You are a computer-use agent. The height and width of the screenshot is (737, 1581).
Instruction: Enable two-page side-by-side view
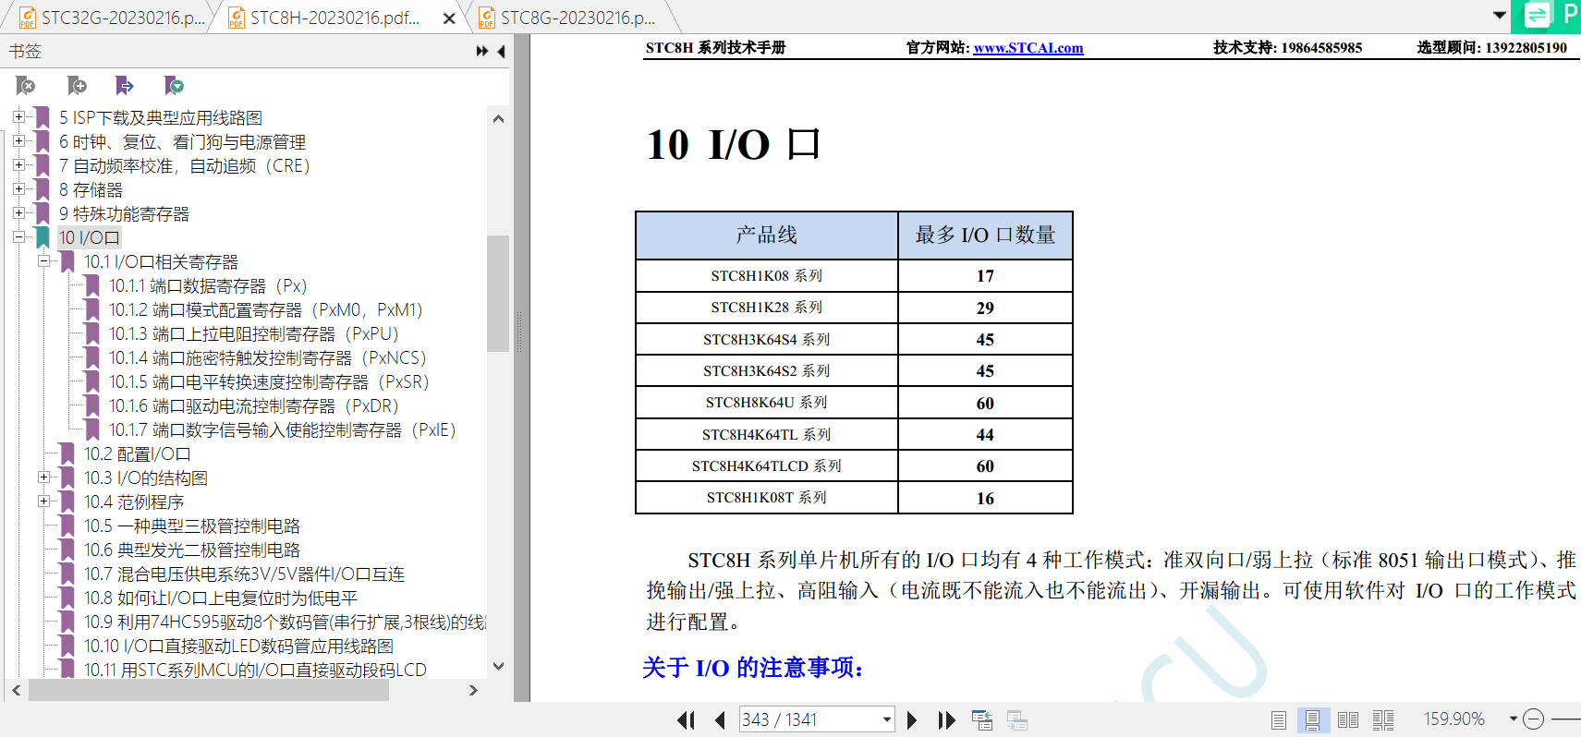tap(1348, 720)
